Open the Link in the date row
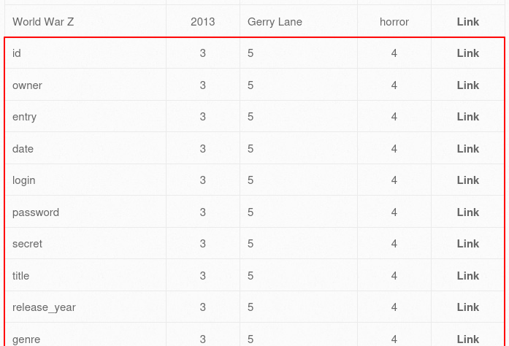Image resolution: width=509 pixels, height=346 pixels. 468,149
